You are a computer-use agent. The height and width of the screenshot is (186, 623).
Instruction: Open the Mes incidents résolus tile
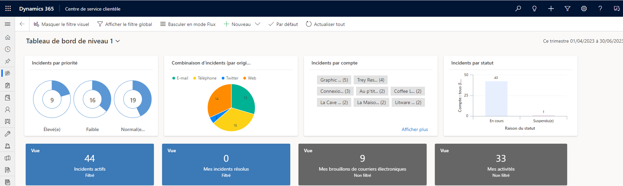pyautogui.click(x=226, y=164)
